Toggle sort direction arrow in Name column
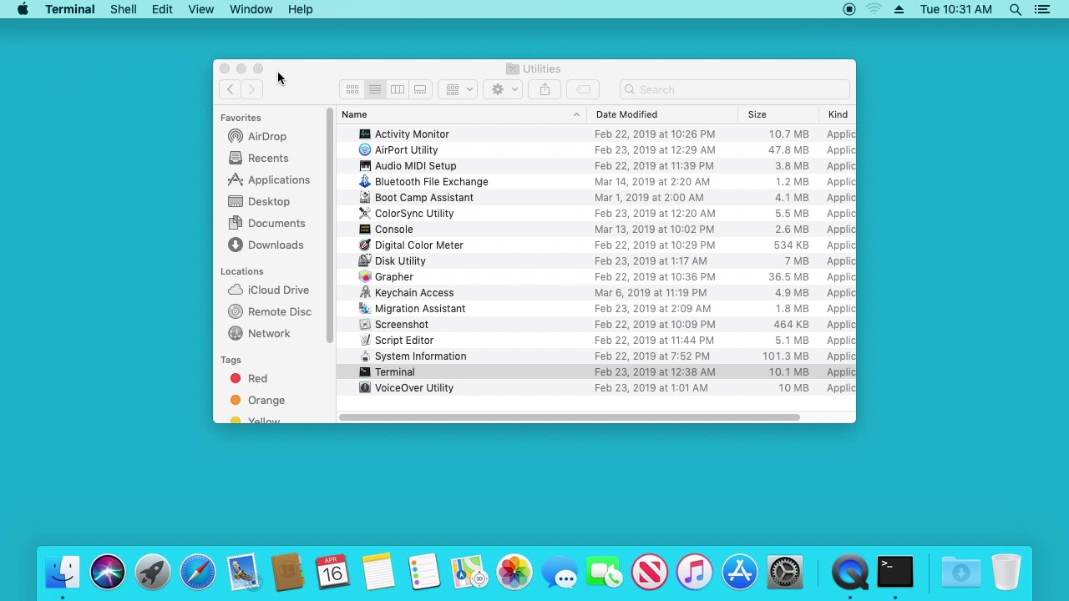The width and height of the screenshot is (1069, 601). (576, 114)
